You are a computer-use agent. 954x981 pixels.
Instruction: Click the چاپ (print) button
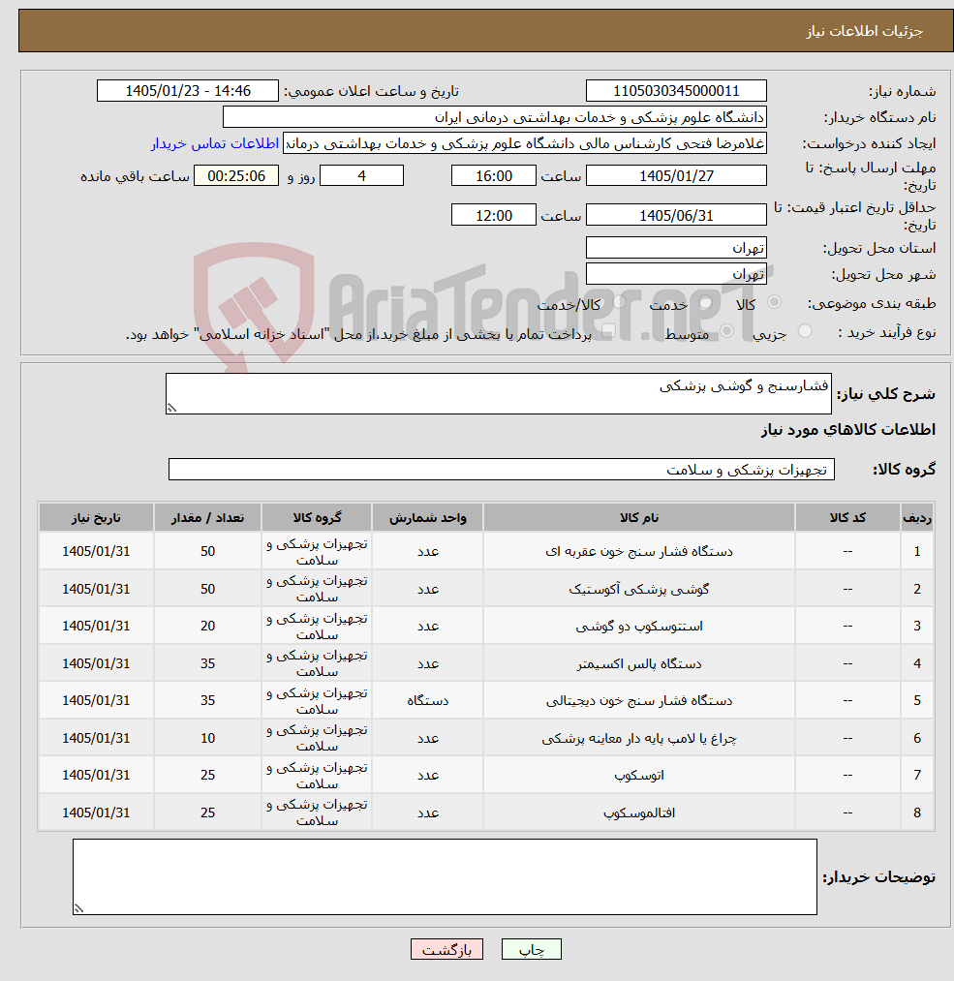pyautogui.click(x=531, y=949)
